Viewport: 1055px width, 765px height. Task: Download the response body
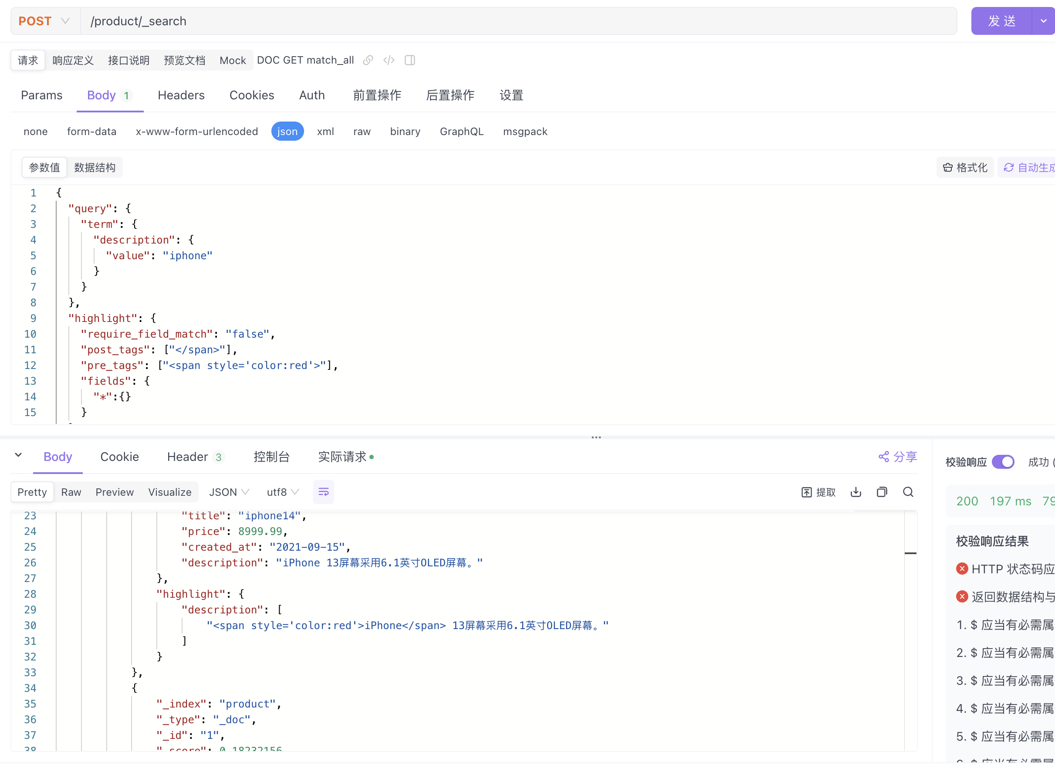coord(855,492)
